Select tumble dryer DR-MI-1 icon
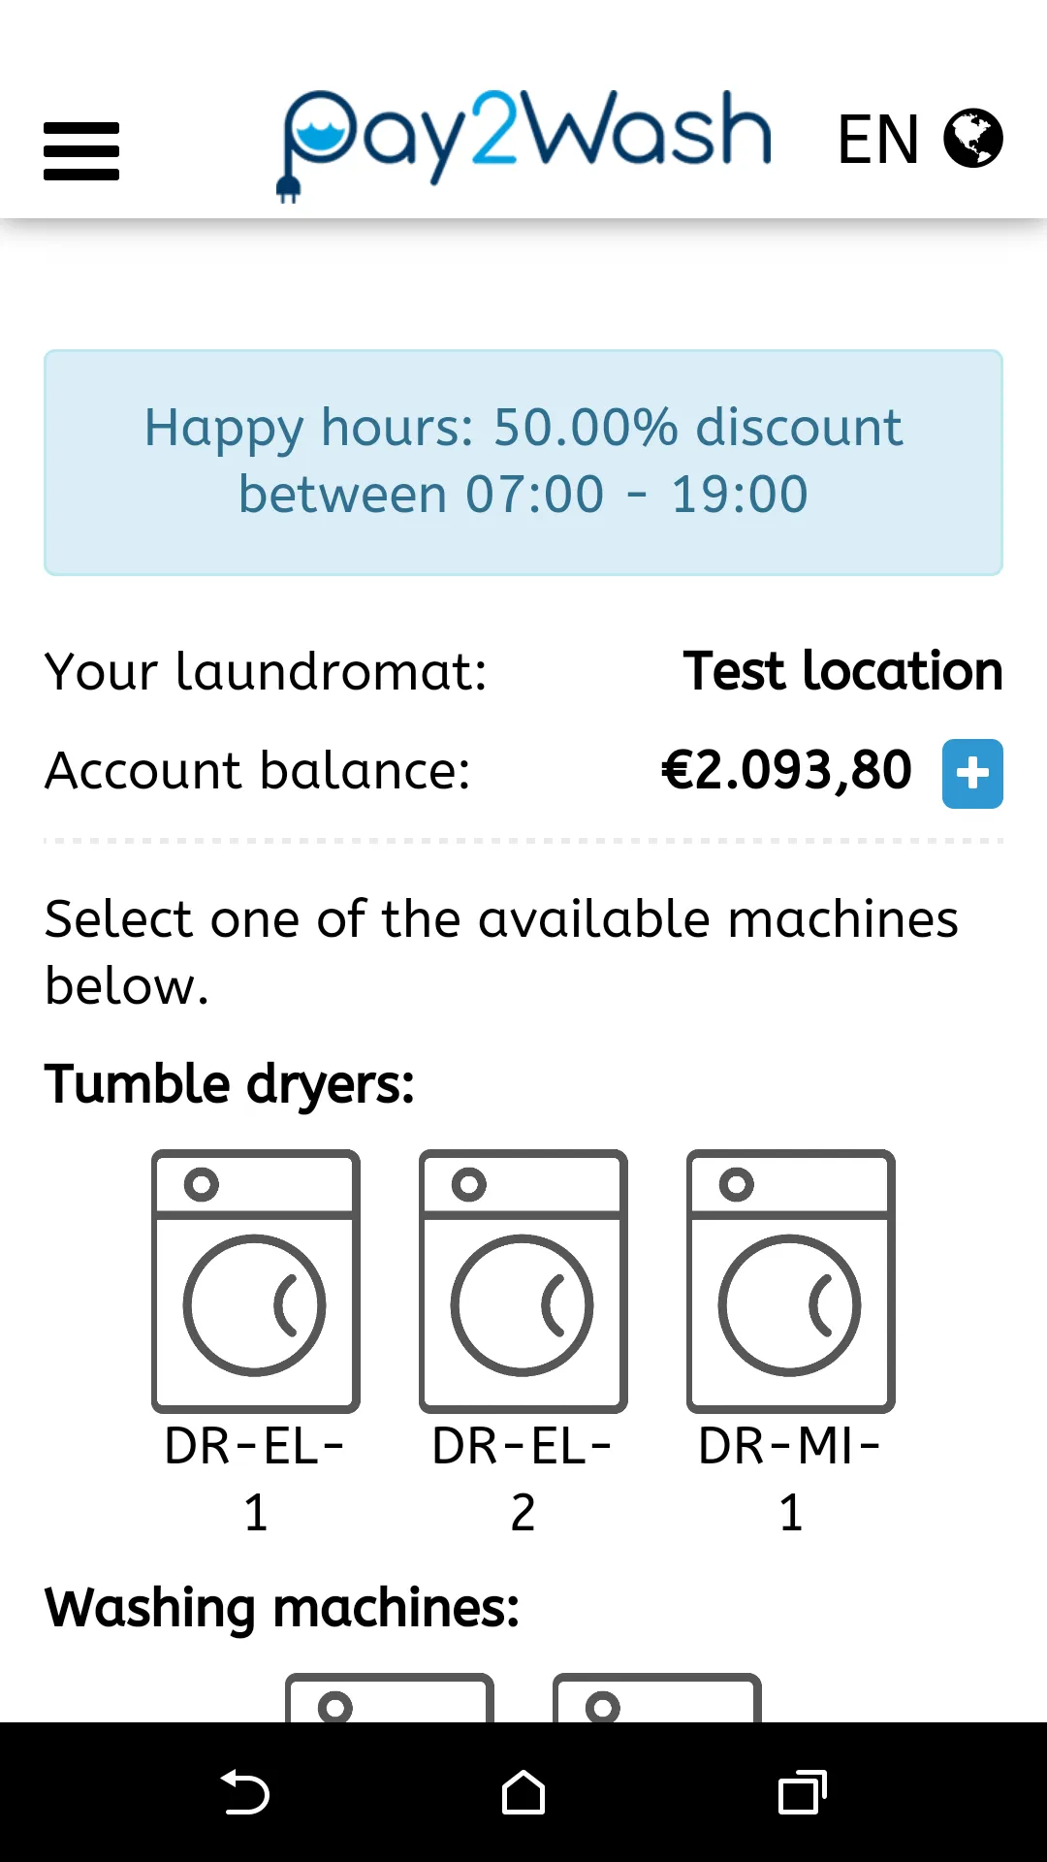Image resolution: width=1047 pixels, height=1862 pixels. click(791, 1280)
